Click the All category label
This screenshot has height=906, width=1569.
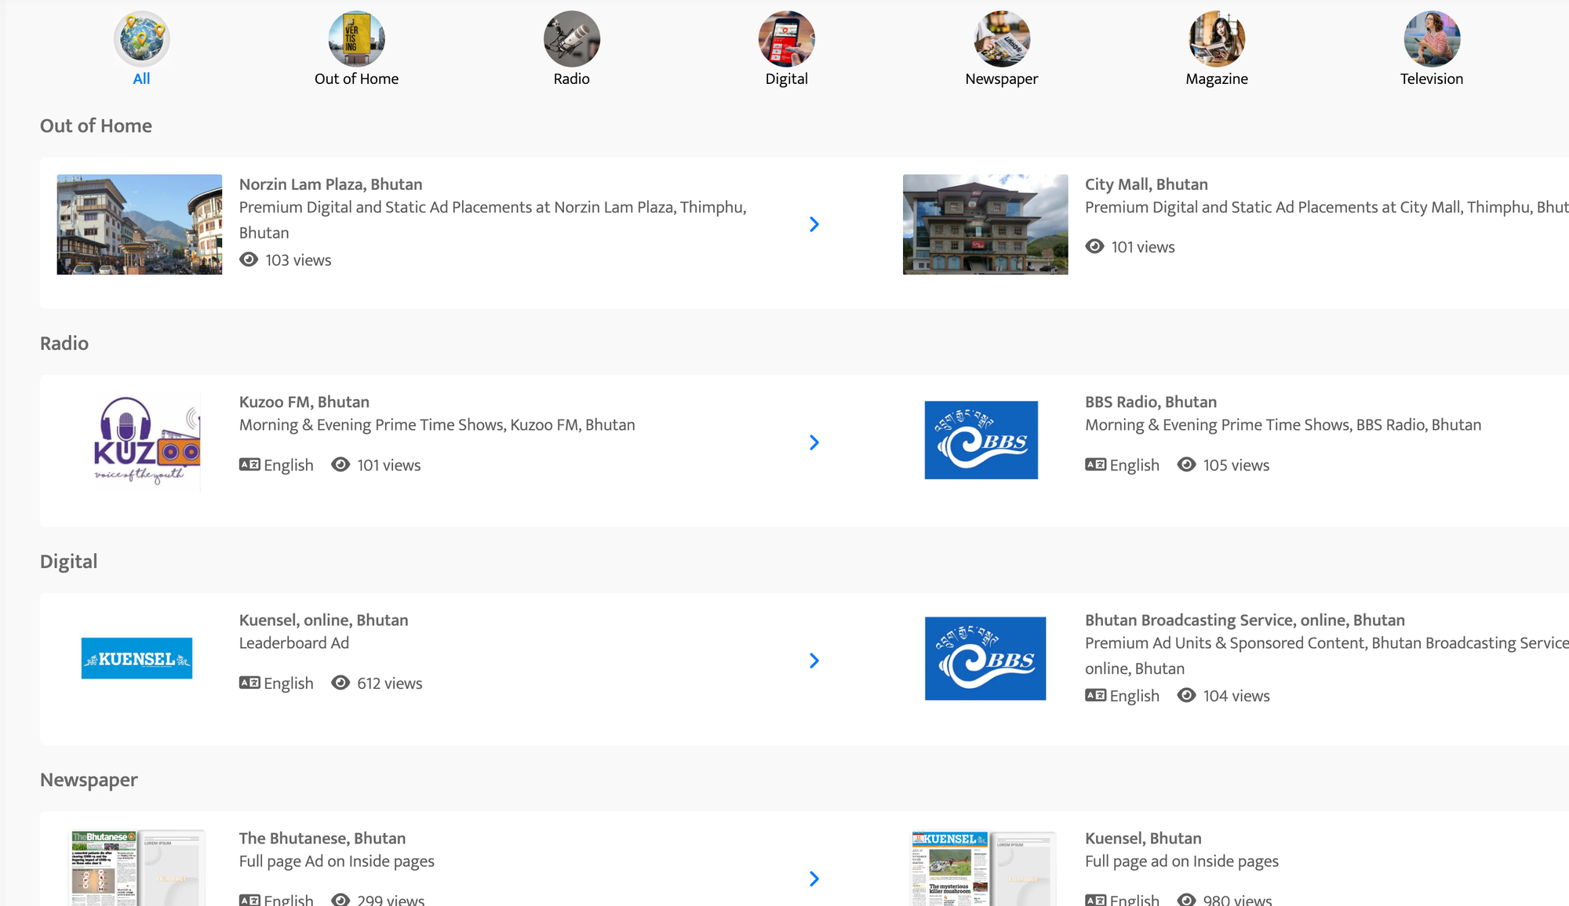point(141,78)
